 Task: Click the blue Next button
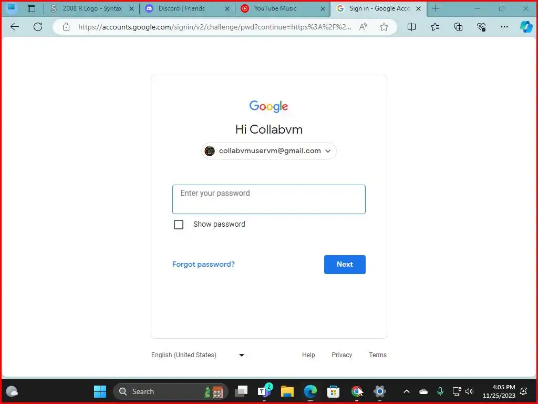345,264
